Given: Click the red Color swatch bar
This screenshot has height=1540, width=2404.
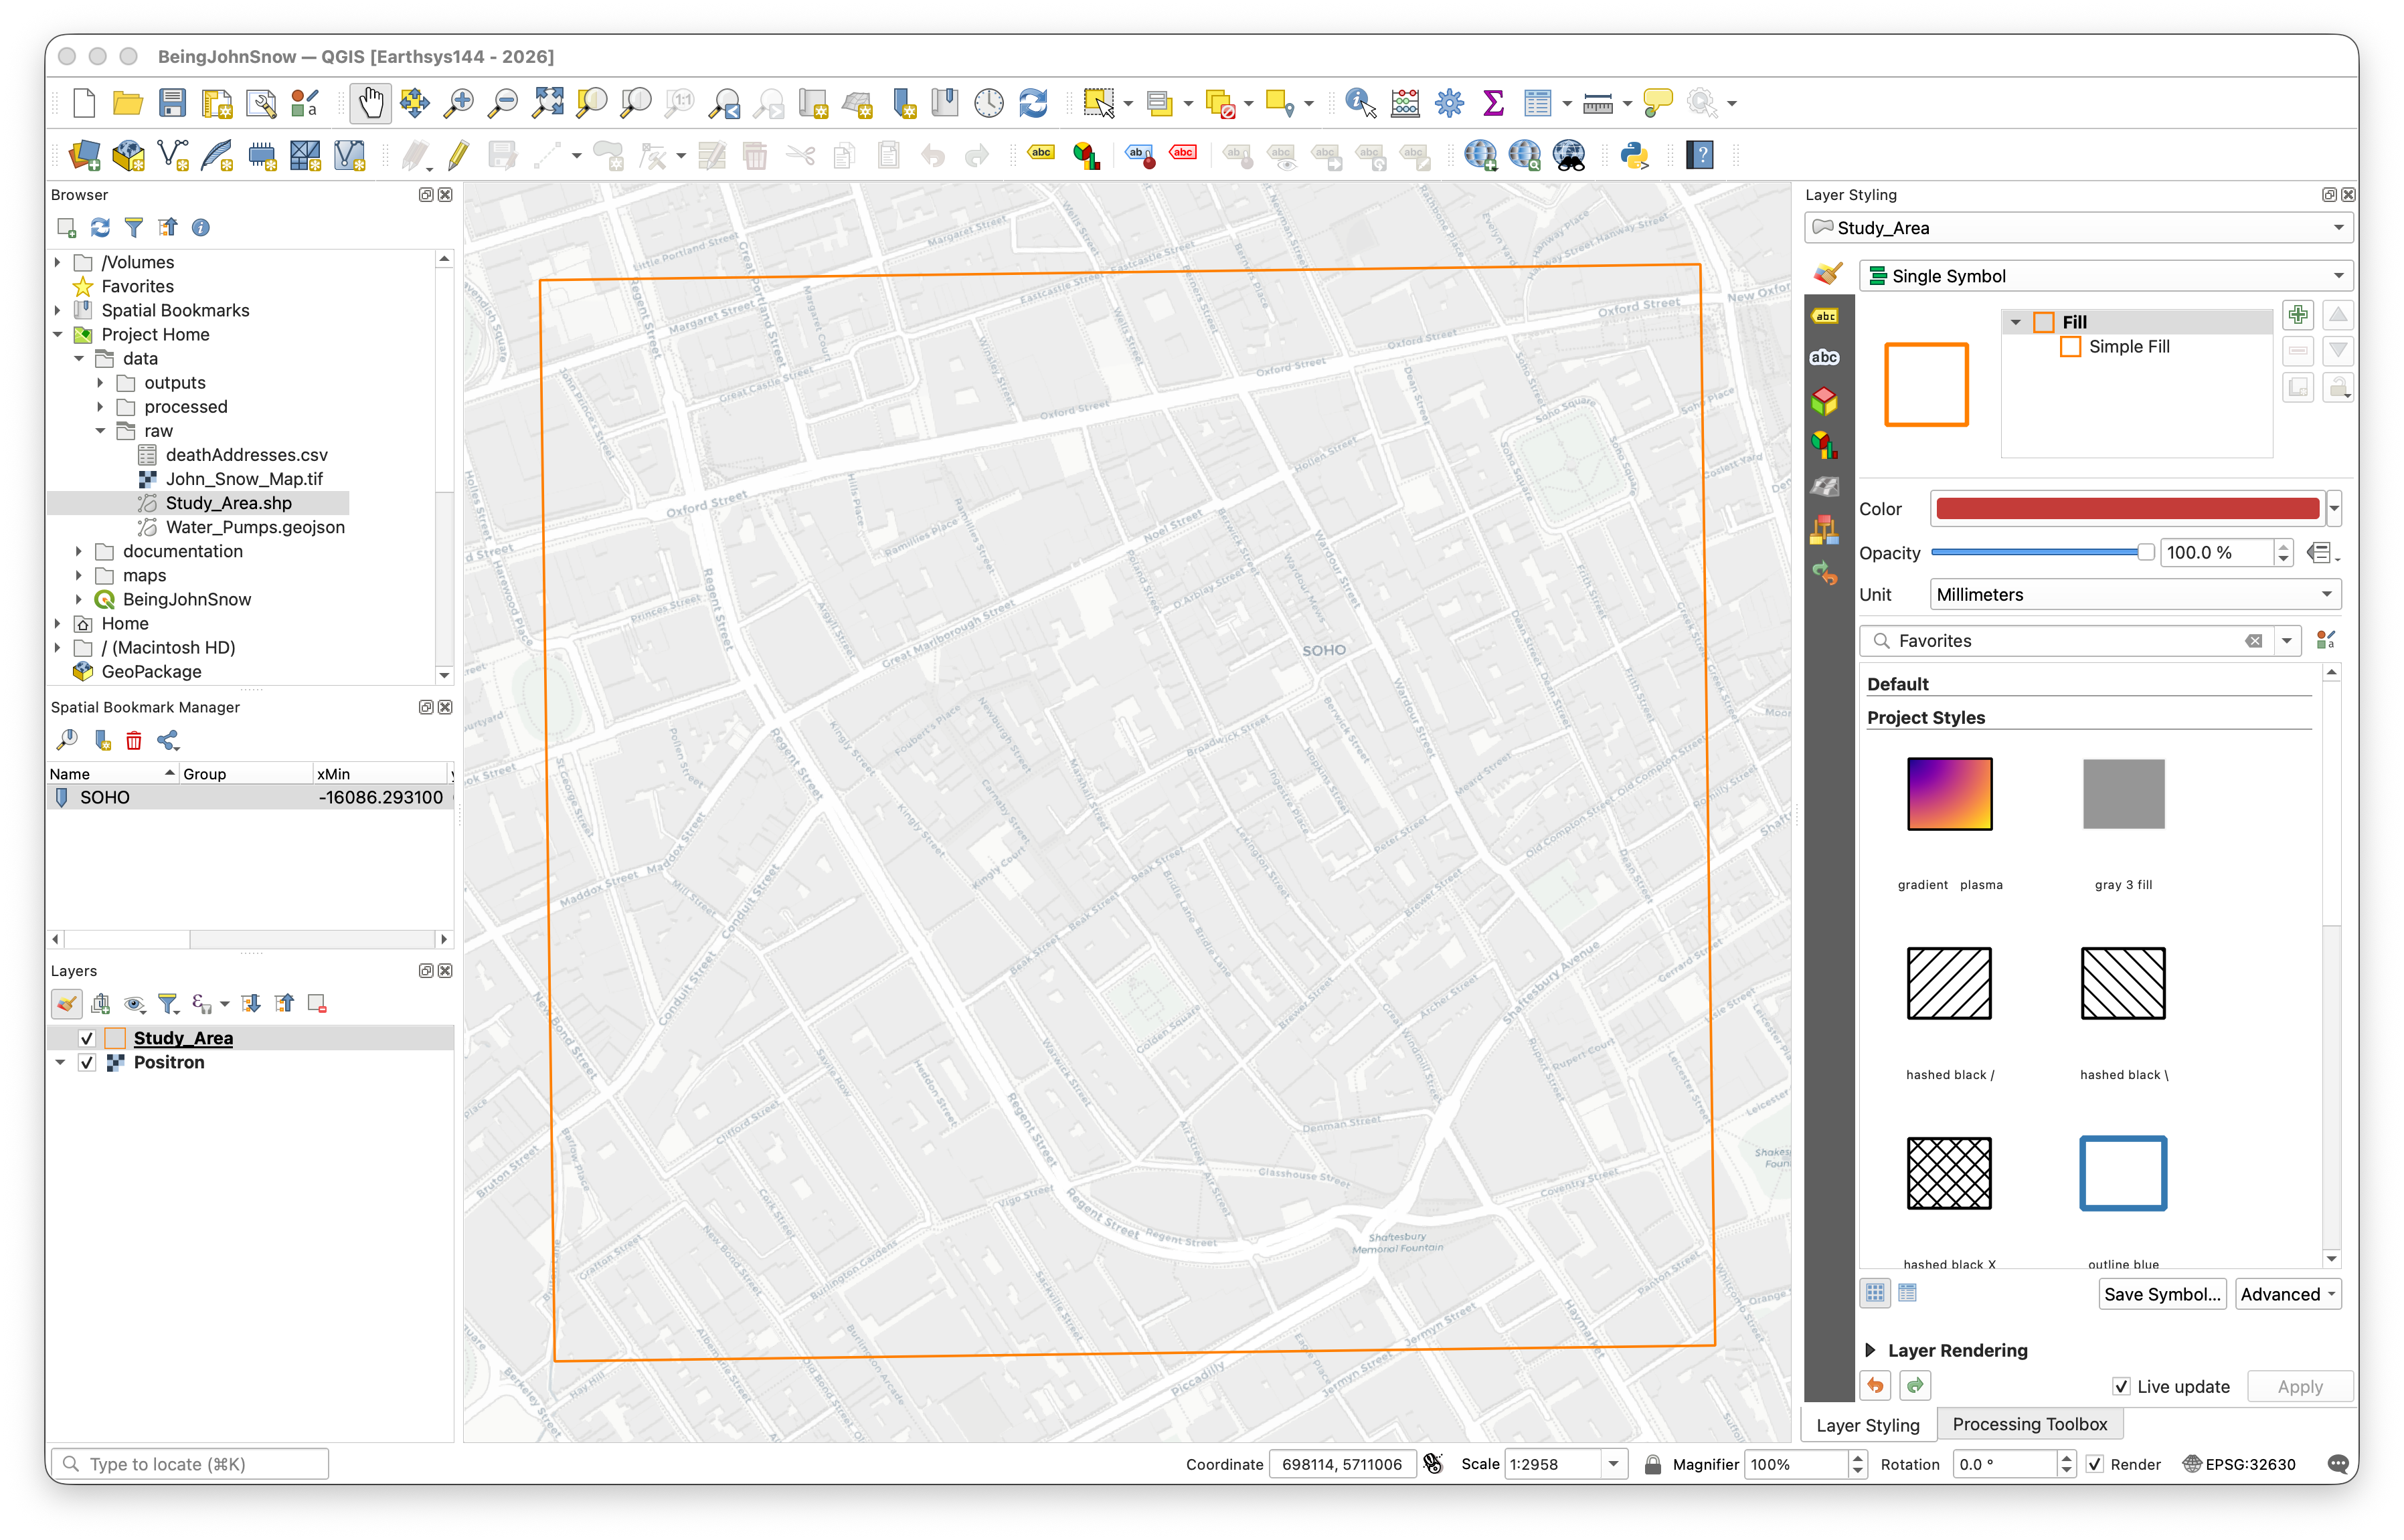Looking at the screenshot, I should click(2127, 509).
